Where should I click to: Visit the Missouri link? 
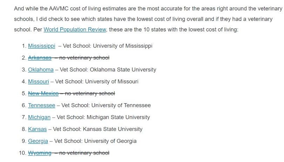click(x=39, y=82)
